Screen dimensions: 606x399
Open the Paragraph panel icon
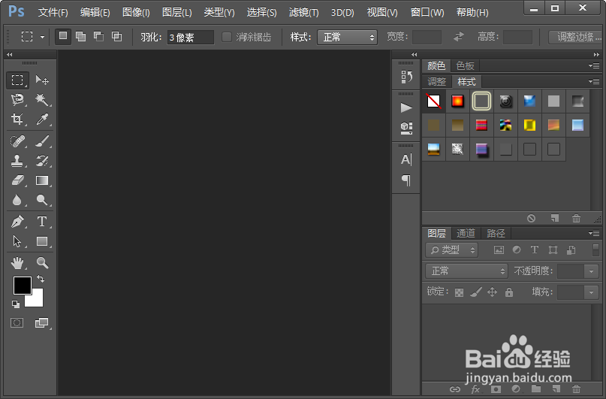(x=406, y=180)
